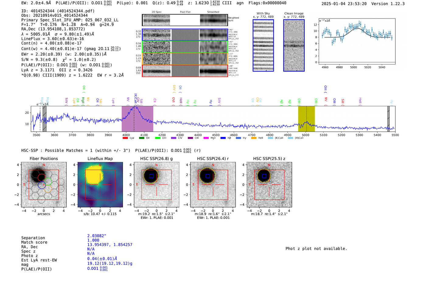Click the Est LyA rest-EW value 0.04(±0.01)Å
The image size is (426, 290).
tap(102, 259)
